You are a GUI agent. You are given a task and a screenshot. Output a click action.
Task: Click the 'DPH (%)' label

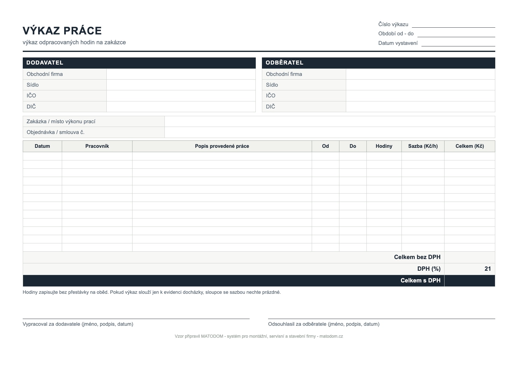(x=429, y=269)
